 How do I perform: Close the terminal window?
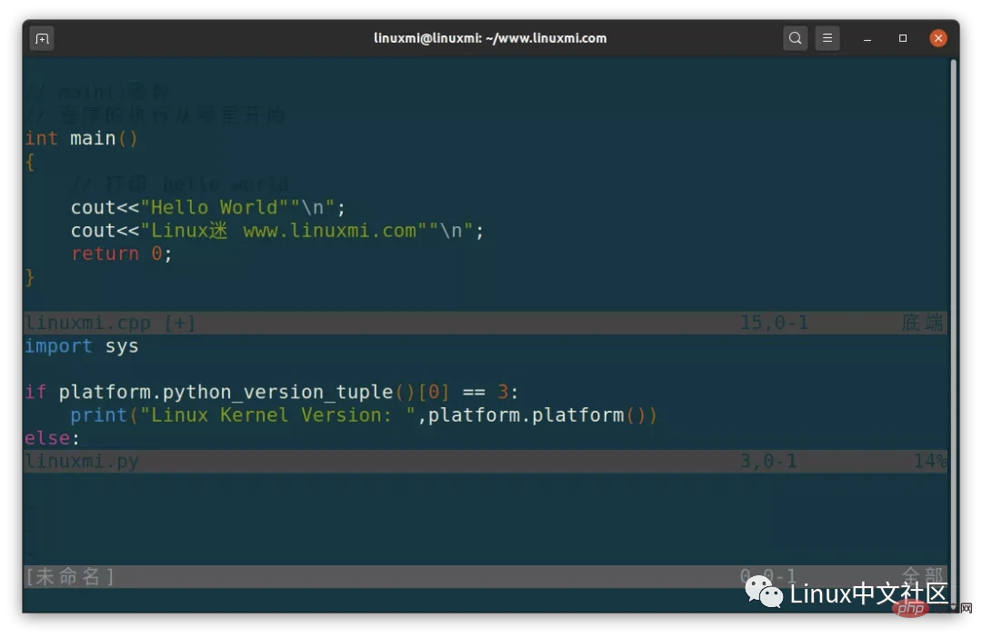[938, 38]
